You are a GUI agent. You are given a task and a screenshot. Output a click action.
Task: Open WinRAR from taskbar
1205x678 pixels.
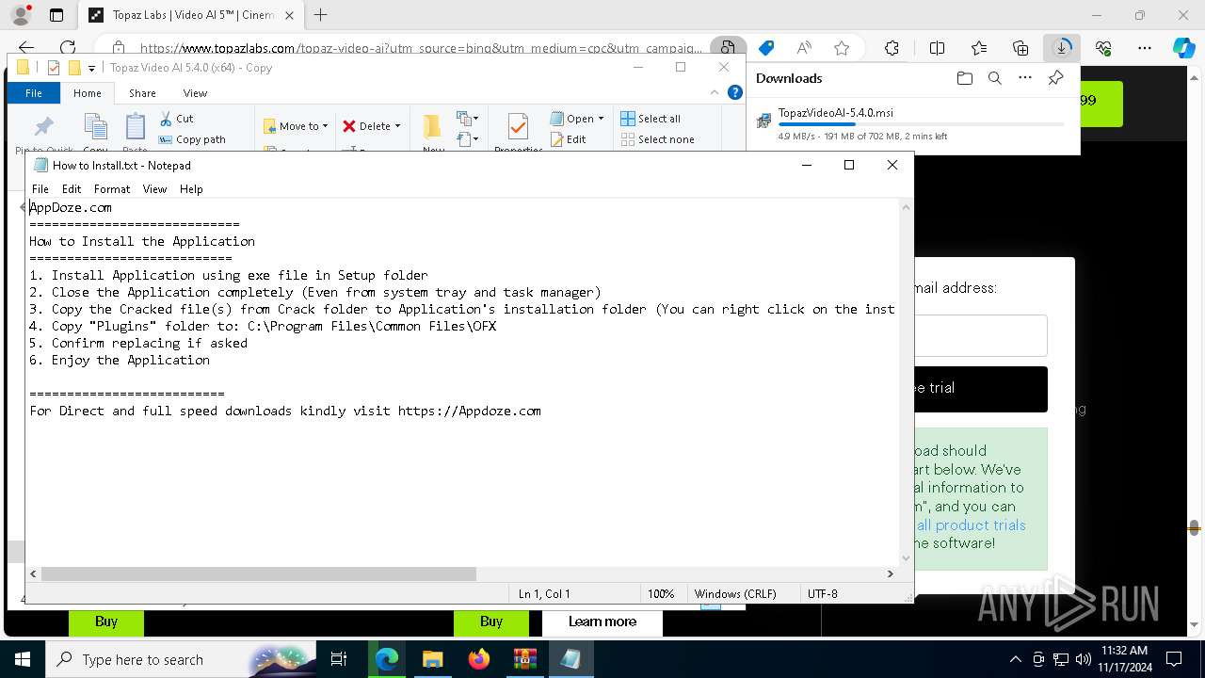(x=524, y=659)
